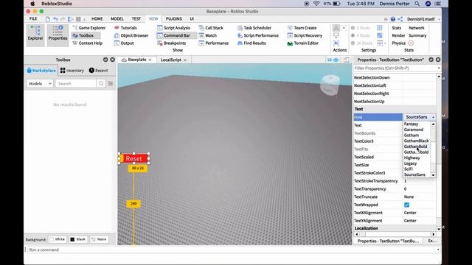Choose SciFi font from list
The height and width of the screenshot is (265, 472).
[x=408, y=169]
